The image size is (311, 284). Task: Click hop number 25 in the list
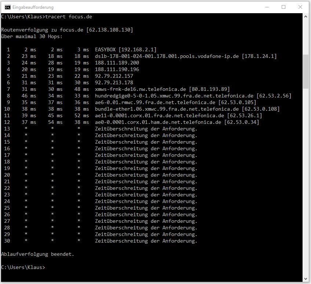click(x=7, y=208)
